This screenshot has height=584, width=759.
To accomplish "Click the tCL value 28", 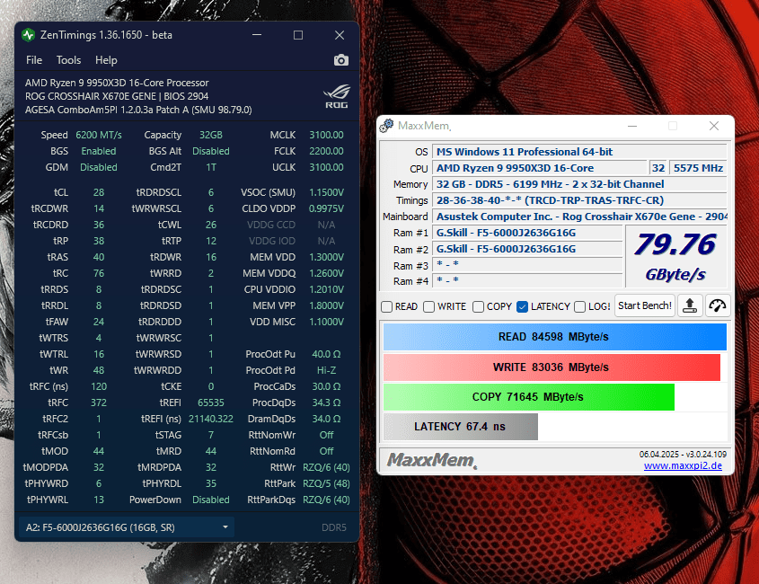I will click(x=99, y=192).
